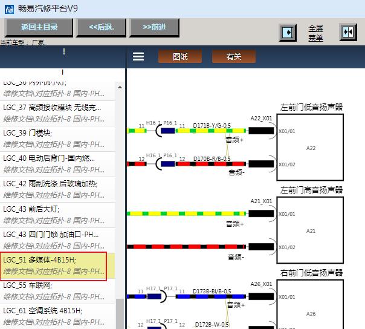Go forward with the >>前进 button

point(154,28)
